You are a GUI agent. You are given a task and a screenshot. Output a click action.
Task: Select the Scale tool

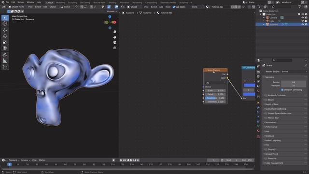5,42
